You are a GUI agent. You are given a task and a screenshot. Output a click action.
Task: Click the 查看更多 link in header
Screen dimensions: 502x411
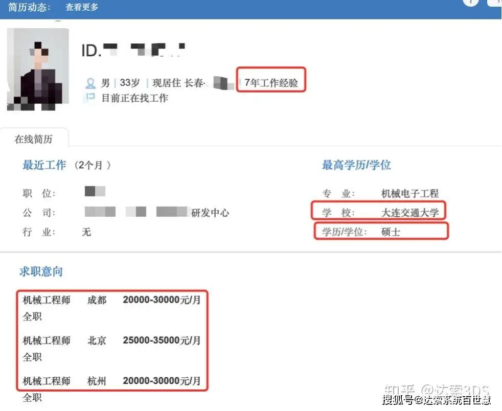click(82, 7)
